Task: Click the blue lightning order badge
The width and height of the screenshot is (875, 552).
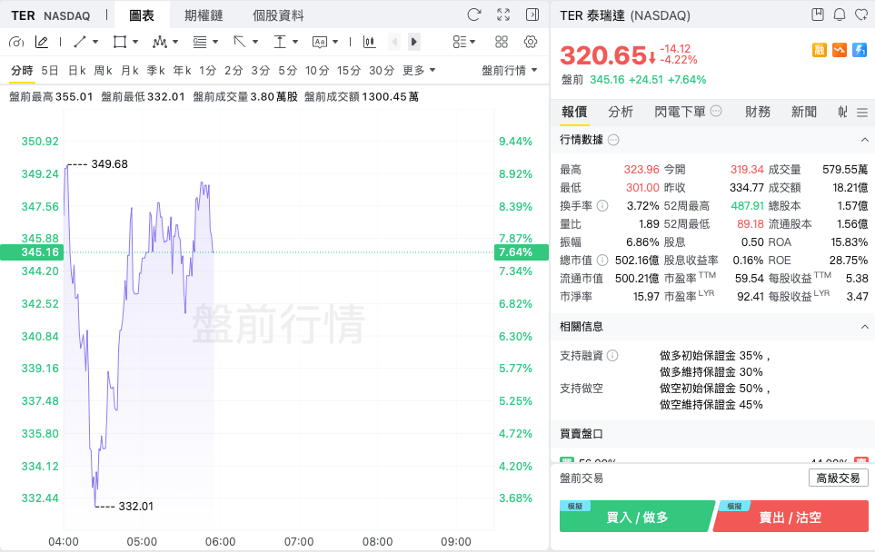Action: point(860,50)
